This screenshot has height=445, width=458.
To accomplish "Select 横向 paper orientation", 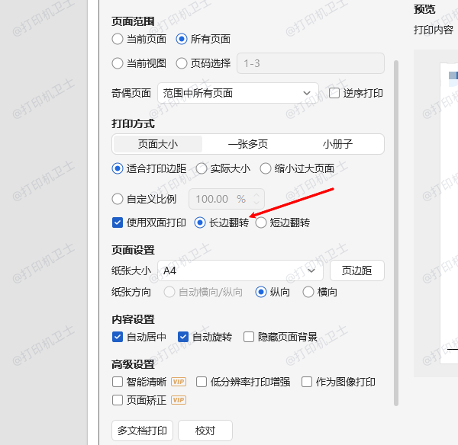I will coord(309,292).
